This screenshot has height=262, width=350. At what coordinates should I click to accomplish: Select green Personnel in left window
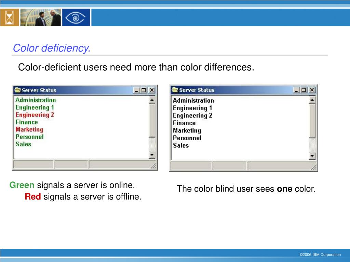click(29, 137)
